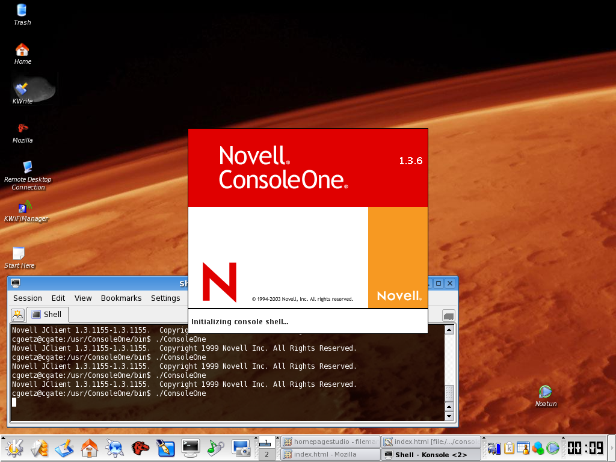
Task: Click the last './ConsoleOne' command line in Konsole
Action: [109, 393]
